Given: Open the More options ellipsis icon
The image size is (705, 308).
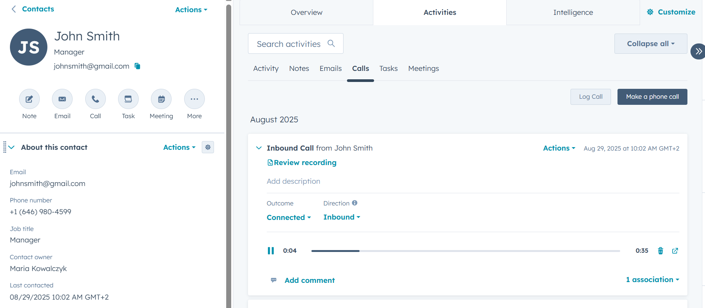Looking at the screenshot, I should click(194, 99).
